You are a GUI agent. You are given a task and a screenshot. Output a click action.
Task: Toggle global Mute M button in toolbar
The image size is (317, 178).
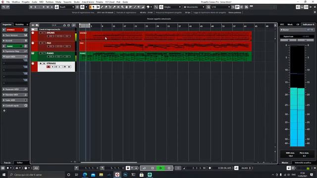[x=31, y=7]
